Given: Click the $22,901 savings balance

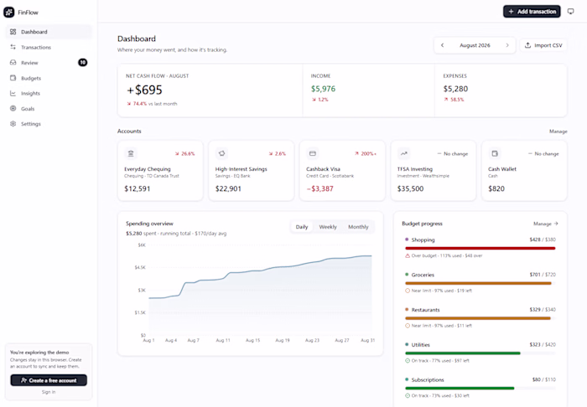Looking at the screenshot, I should (x=228, y=188).
